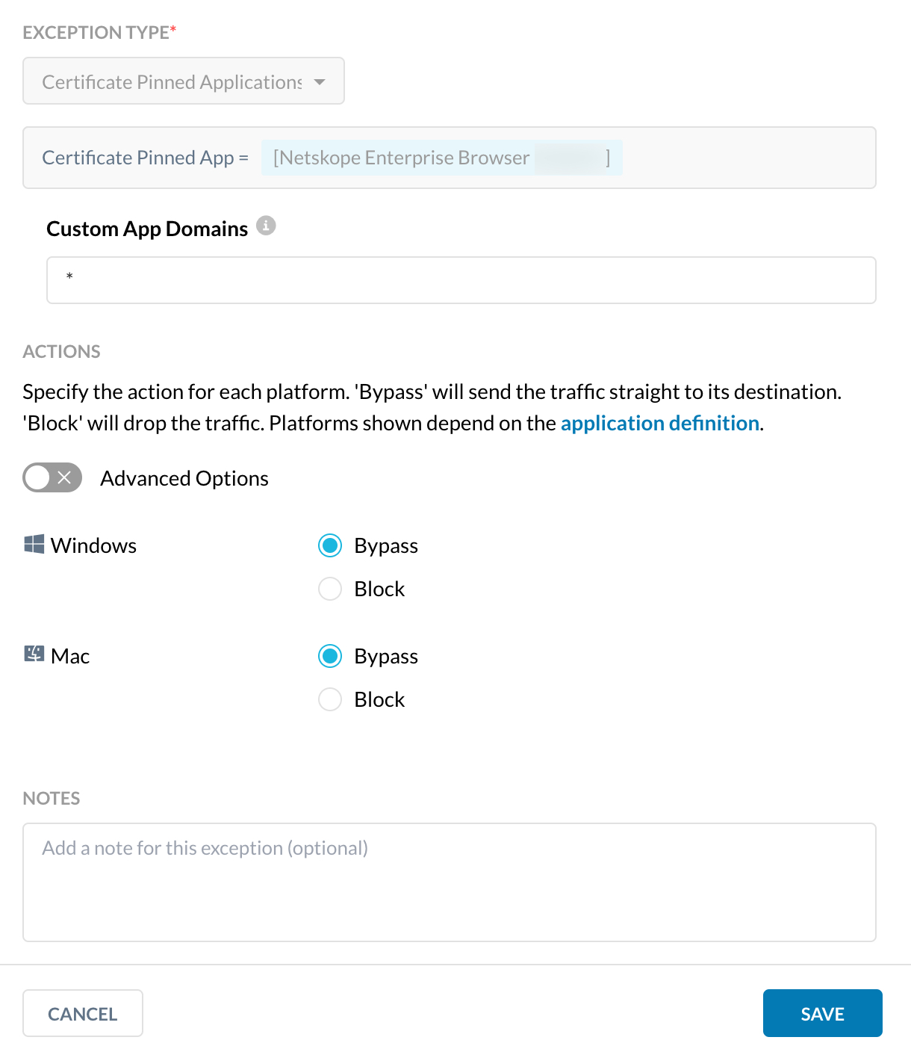Click the SAVE button
Screen dimensions: 911x1046
(x=822, y=1013)
